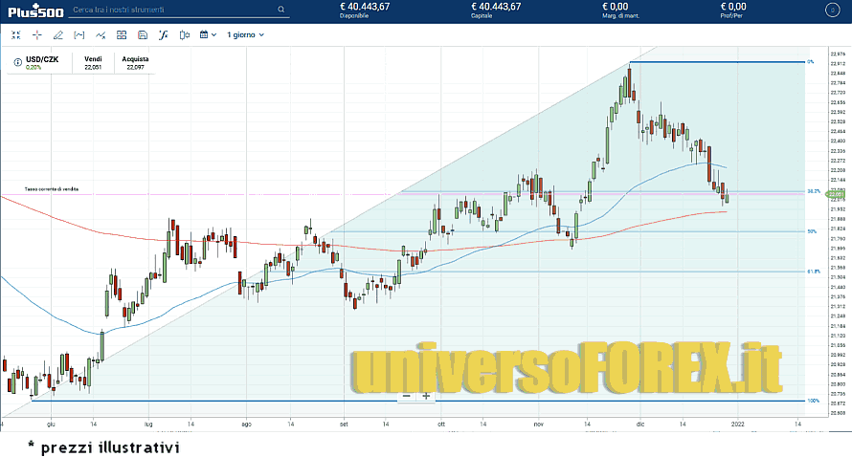The width and height of the screenshot is (852, 457).
Task: Change the candlestick chart type
Action: click(x=185, y=34)
